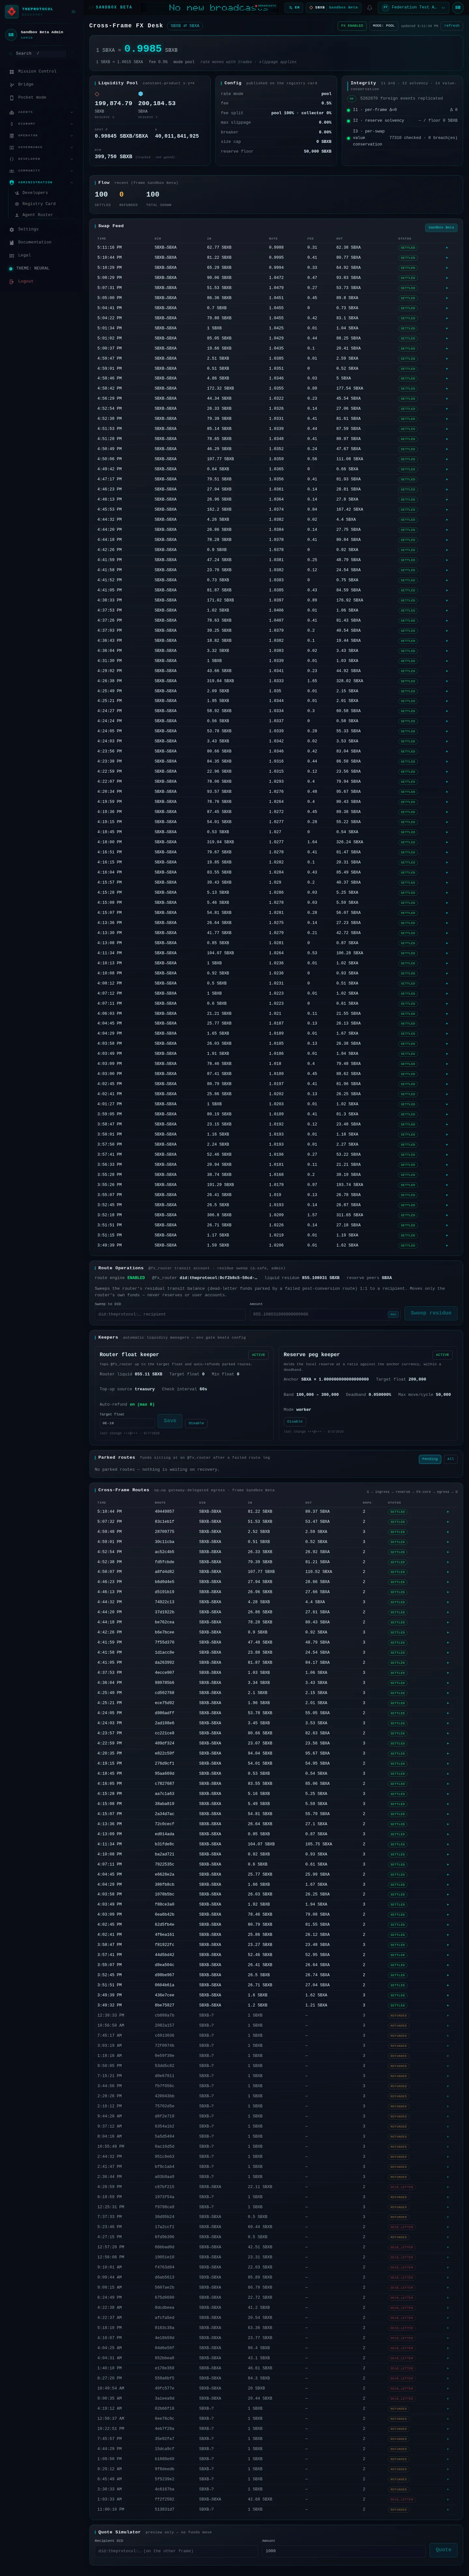Click Save in Router float keeper
Image resolution: width=469 pixels, height=2576 pixels.
(170, 1421)
